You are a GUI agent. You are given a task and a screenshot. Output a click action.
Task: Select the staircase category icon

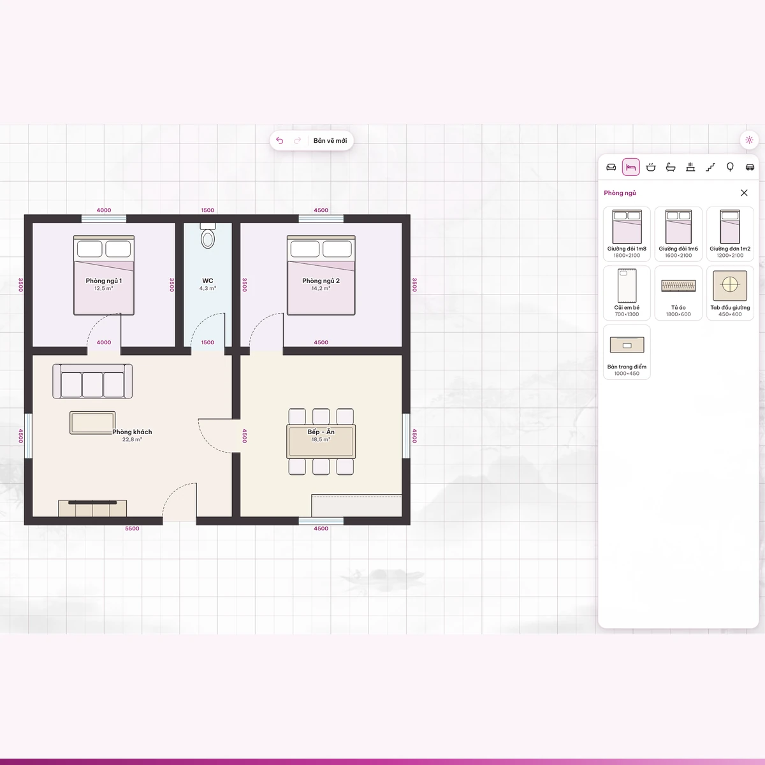710,167
